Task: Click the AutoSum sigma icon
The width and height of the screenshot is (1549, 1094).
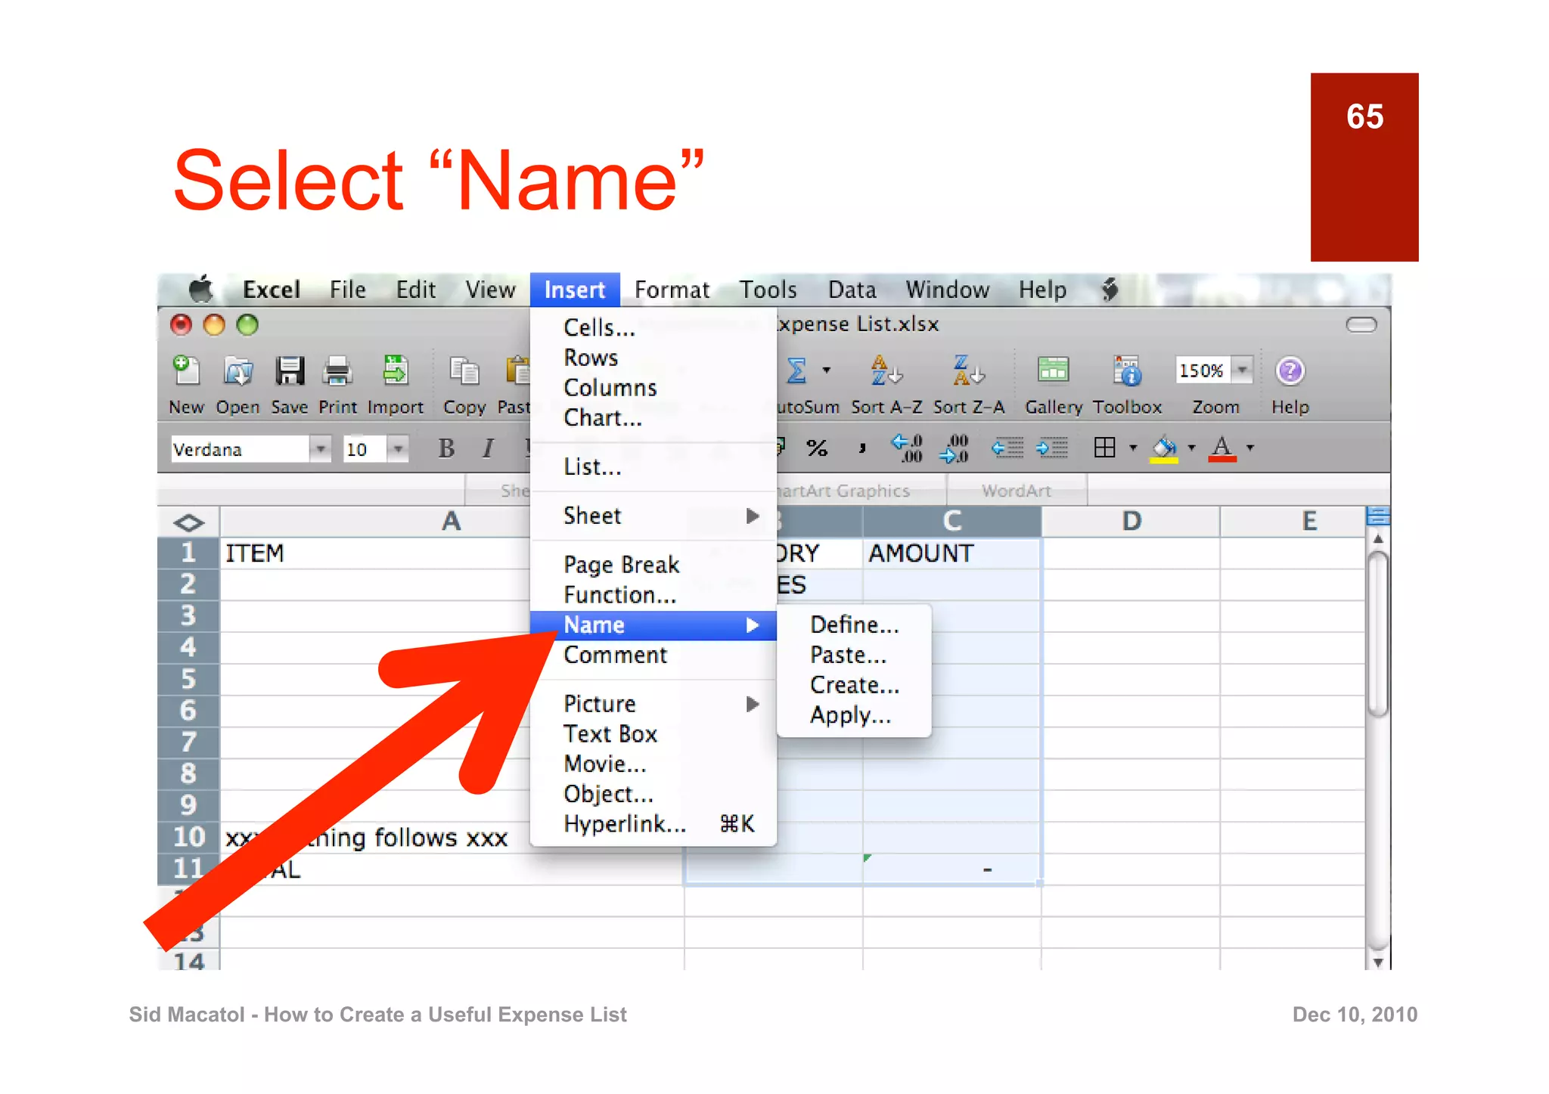Action: coord(796,370)
